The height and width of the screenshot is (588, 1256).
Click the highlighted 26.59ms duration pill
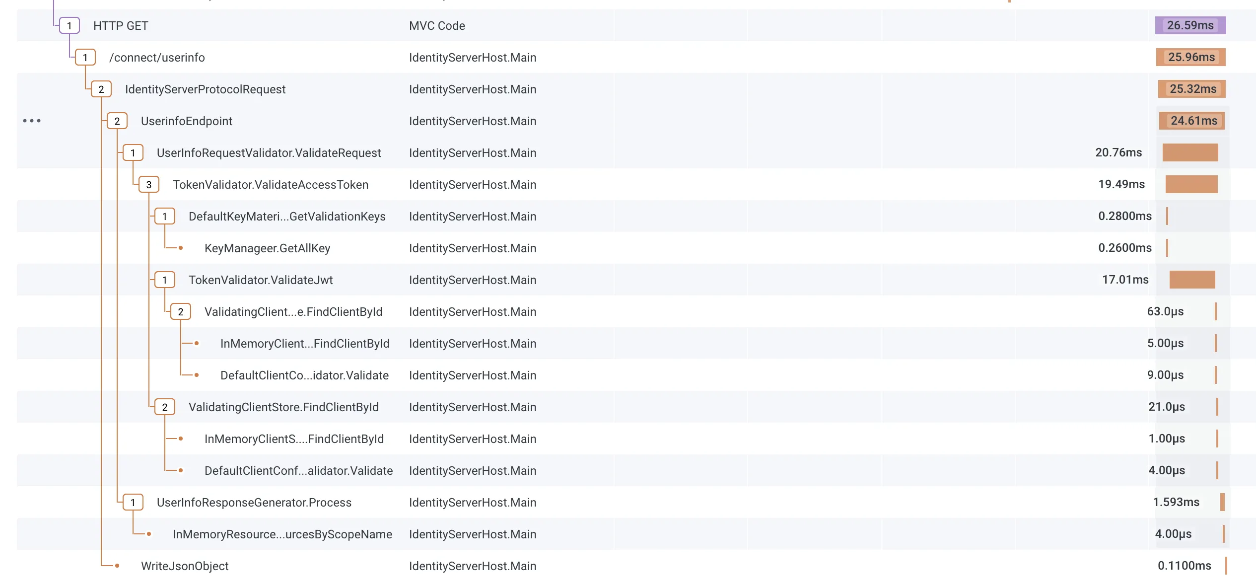point(1191,25)
